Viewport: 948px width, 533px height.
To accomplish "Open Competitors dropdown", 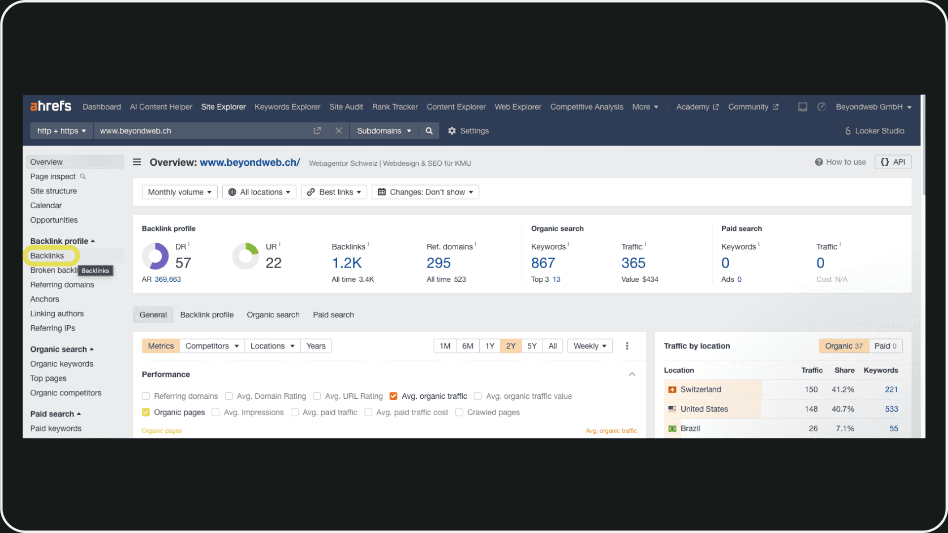I will (212, 346).
